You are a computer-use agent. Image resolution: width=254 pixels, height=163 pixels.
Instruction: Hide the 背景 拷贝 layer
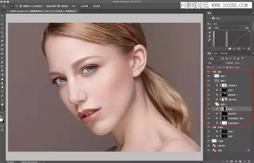pos(209,146)
